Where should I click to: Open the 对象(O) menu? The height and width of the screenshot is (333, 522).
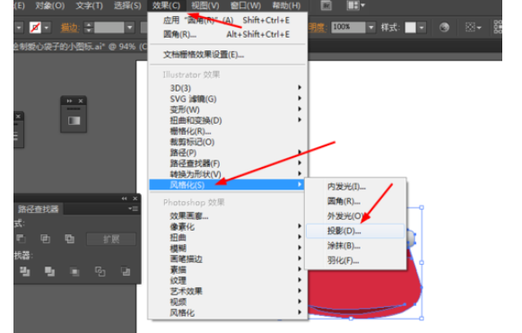coord(50,5)
